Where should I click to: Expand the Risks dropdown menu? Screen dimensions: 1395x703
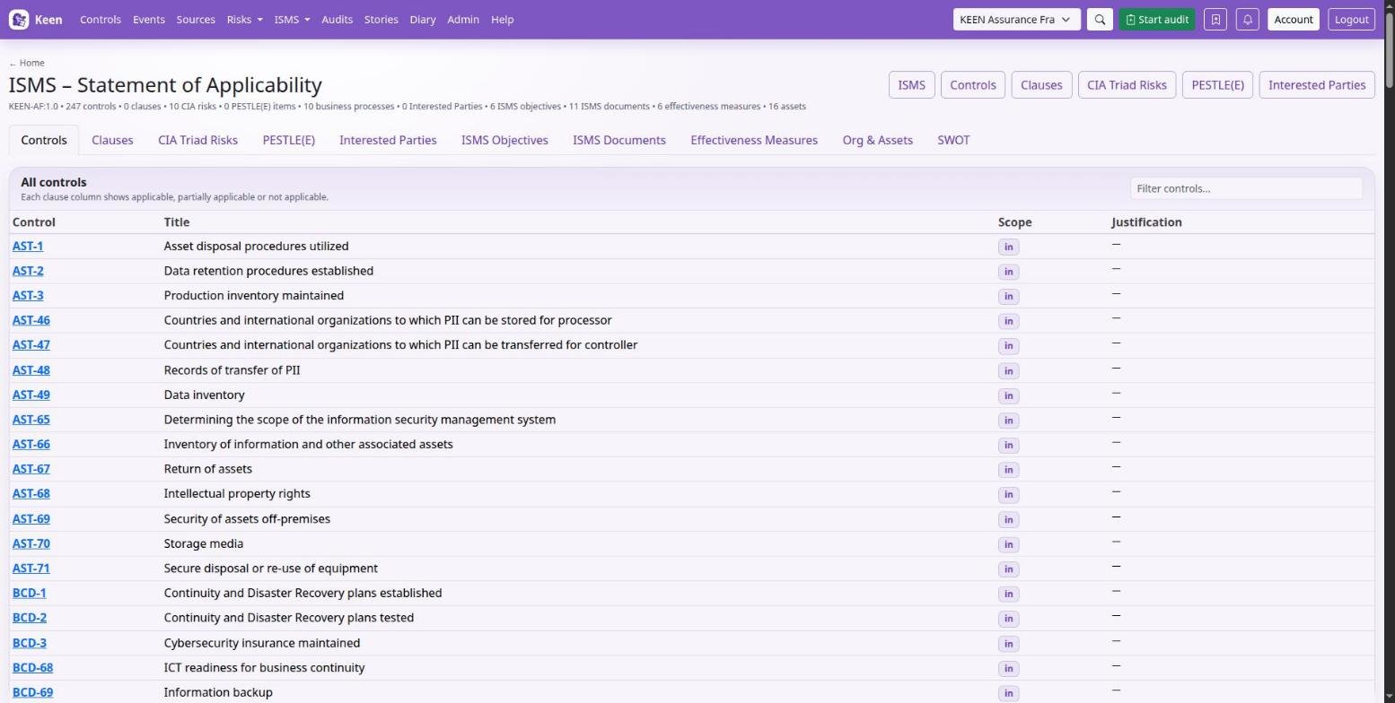244,20
